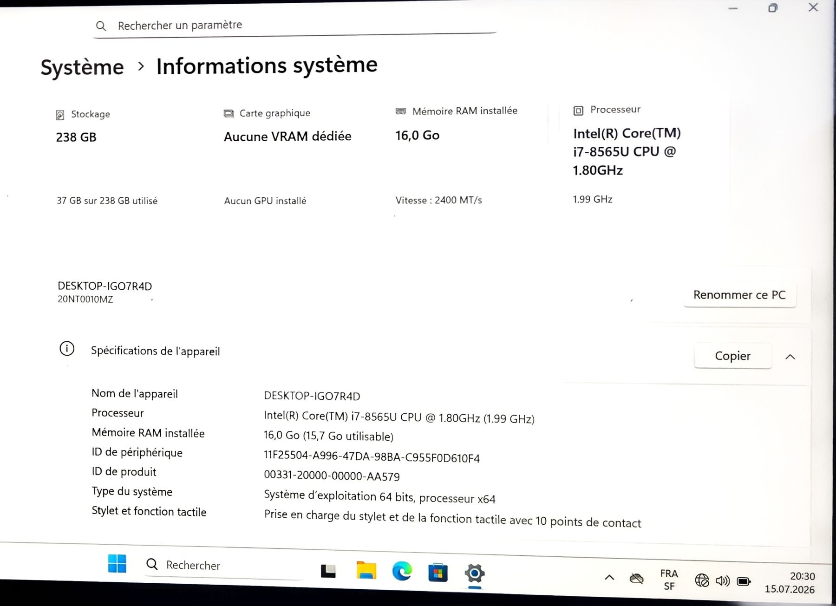The width and height of the screenshot is (836, 606).
Task: Open Task View from the taskbar
Action: click(328, 571)
